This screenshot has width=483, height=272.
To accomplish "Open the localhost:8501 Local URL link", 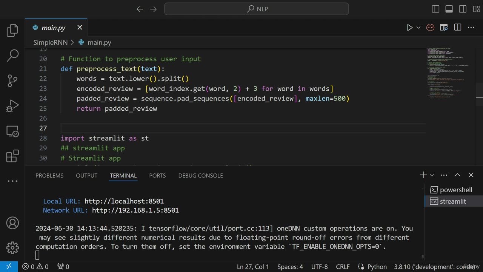I will coord(124,201).
